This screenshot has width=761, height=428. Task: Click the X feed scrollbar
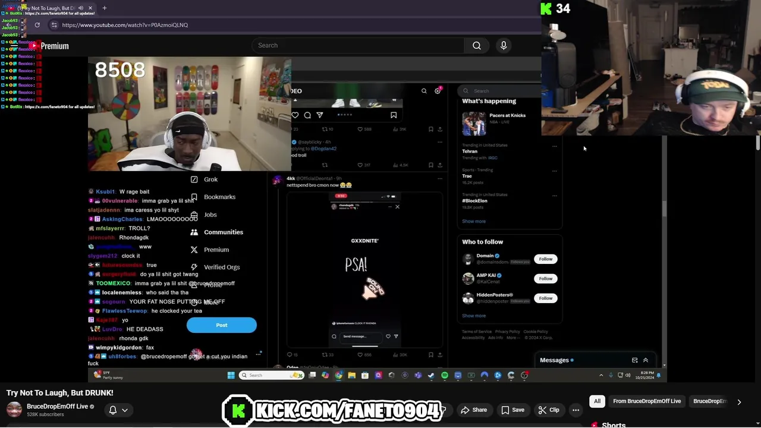pos(664,209)
